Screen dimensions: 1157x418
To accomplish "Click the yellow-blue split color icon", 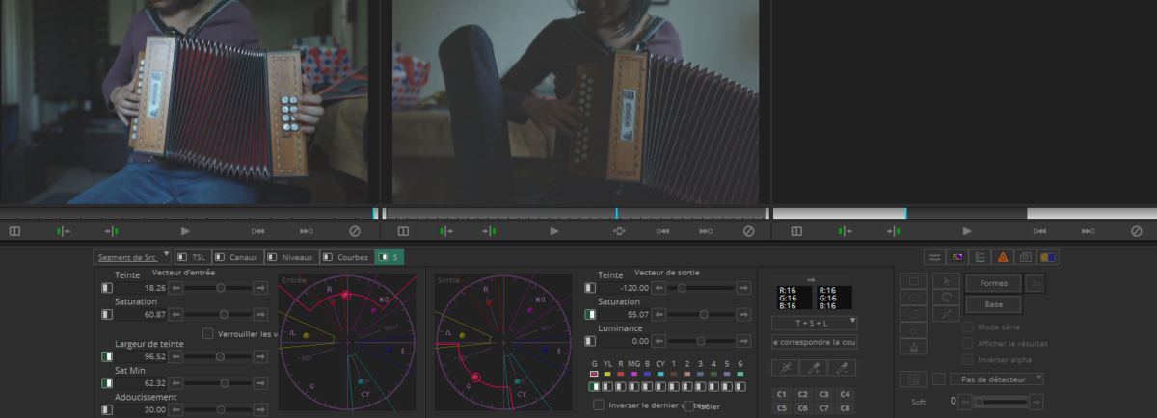I will click(1049, 257).
